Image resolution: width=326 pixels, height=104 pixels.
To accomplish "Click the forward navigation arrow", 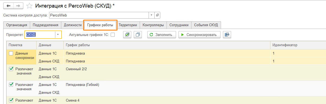I will (18, 6).
